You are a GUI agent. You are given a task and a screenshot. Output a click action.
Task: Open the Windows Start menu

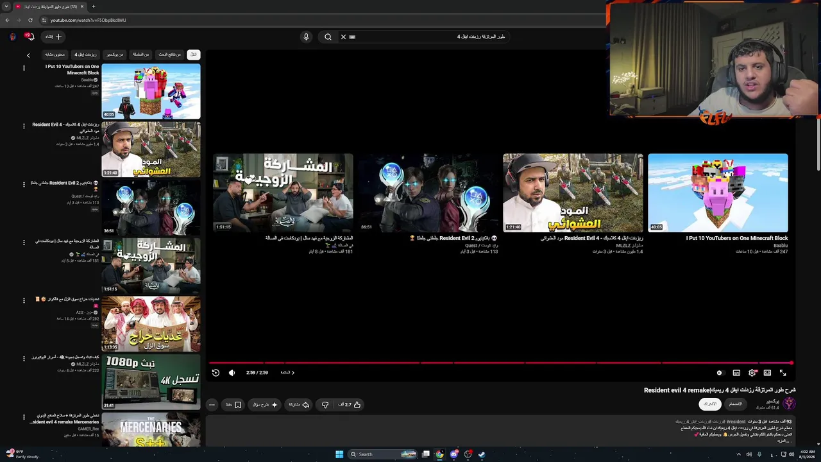339,454
